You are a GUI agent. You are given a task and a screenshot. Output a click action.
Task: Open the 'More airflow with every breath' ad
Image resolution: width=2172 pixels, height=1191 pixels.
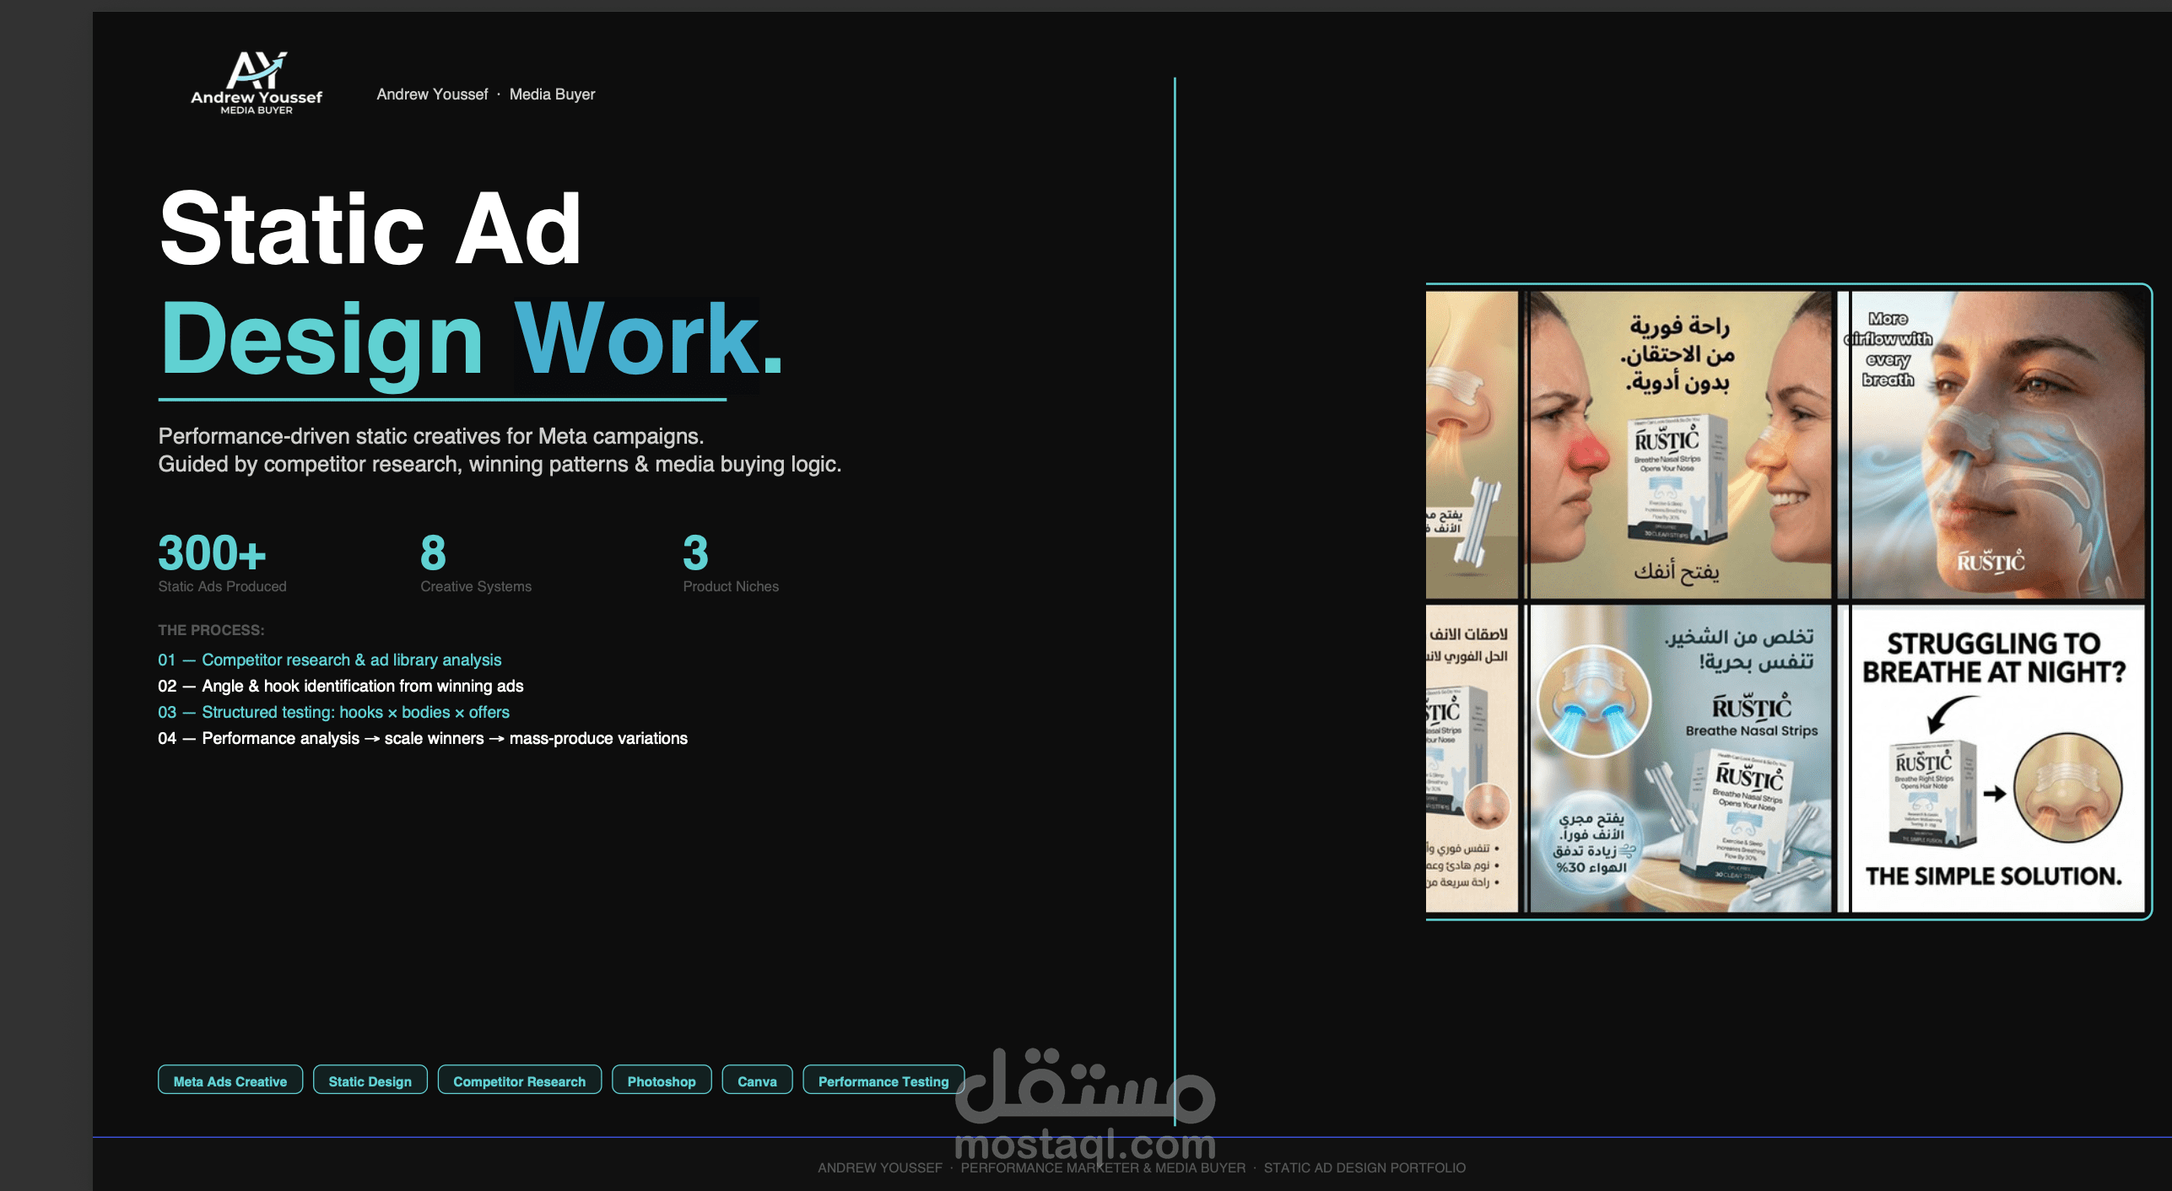point(1996,445)
